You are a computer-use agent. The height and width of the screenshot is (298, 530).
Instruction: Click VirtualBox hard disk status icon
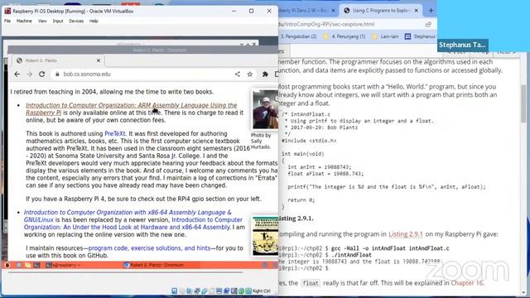point(175,291)
